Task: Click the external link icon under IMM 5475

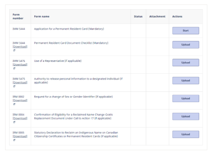Action: (14, 86)
